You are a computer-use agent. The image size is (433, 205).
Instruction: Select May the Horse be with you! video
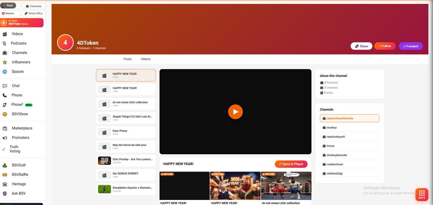[x=126, y=146]
